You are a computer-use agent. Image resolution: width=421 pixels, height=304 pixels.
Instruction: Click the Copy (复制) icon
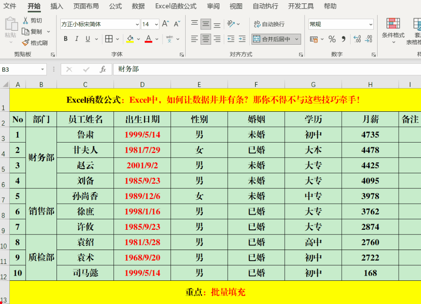pyautogui.click(x=25, y=32)
